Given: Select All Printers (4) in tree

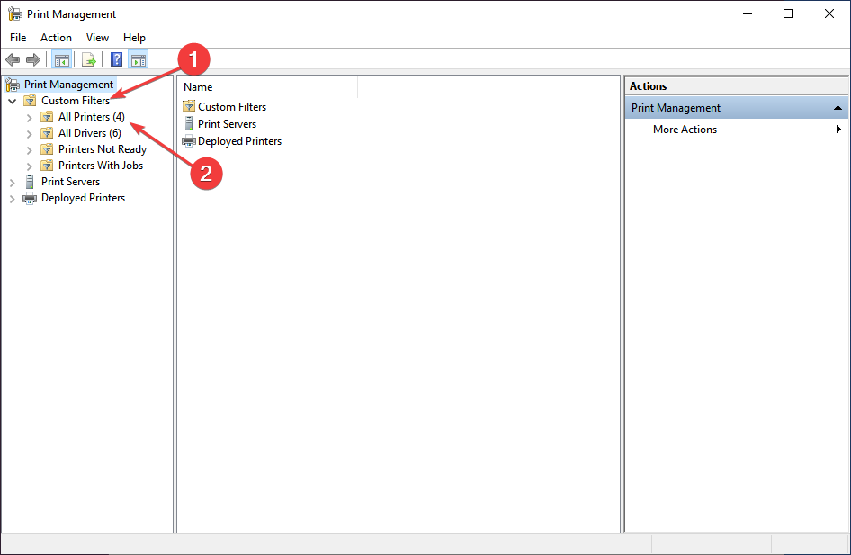Looking at the screenshot, I should click(92, 117).
